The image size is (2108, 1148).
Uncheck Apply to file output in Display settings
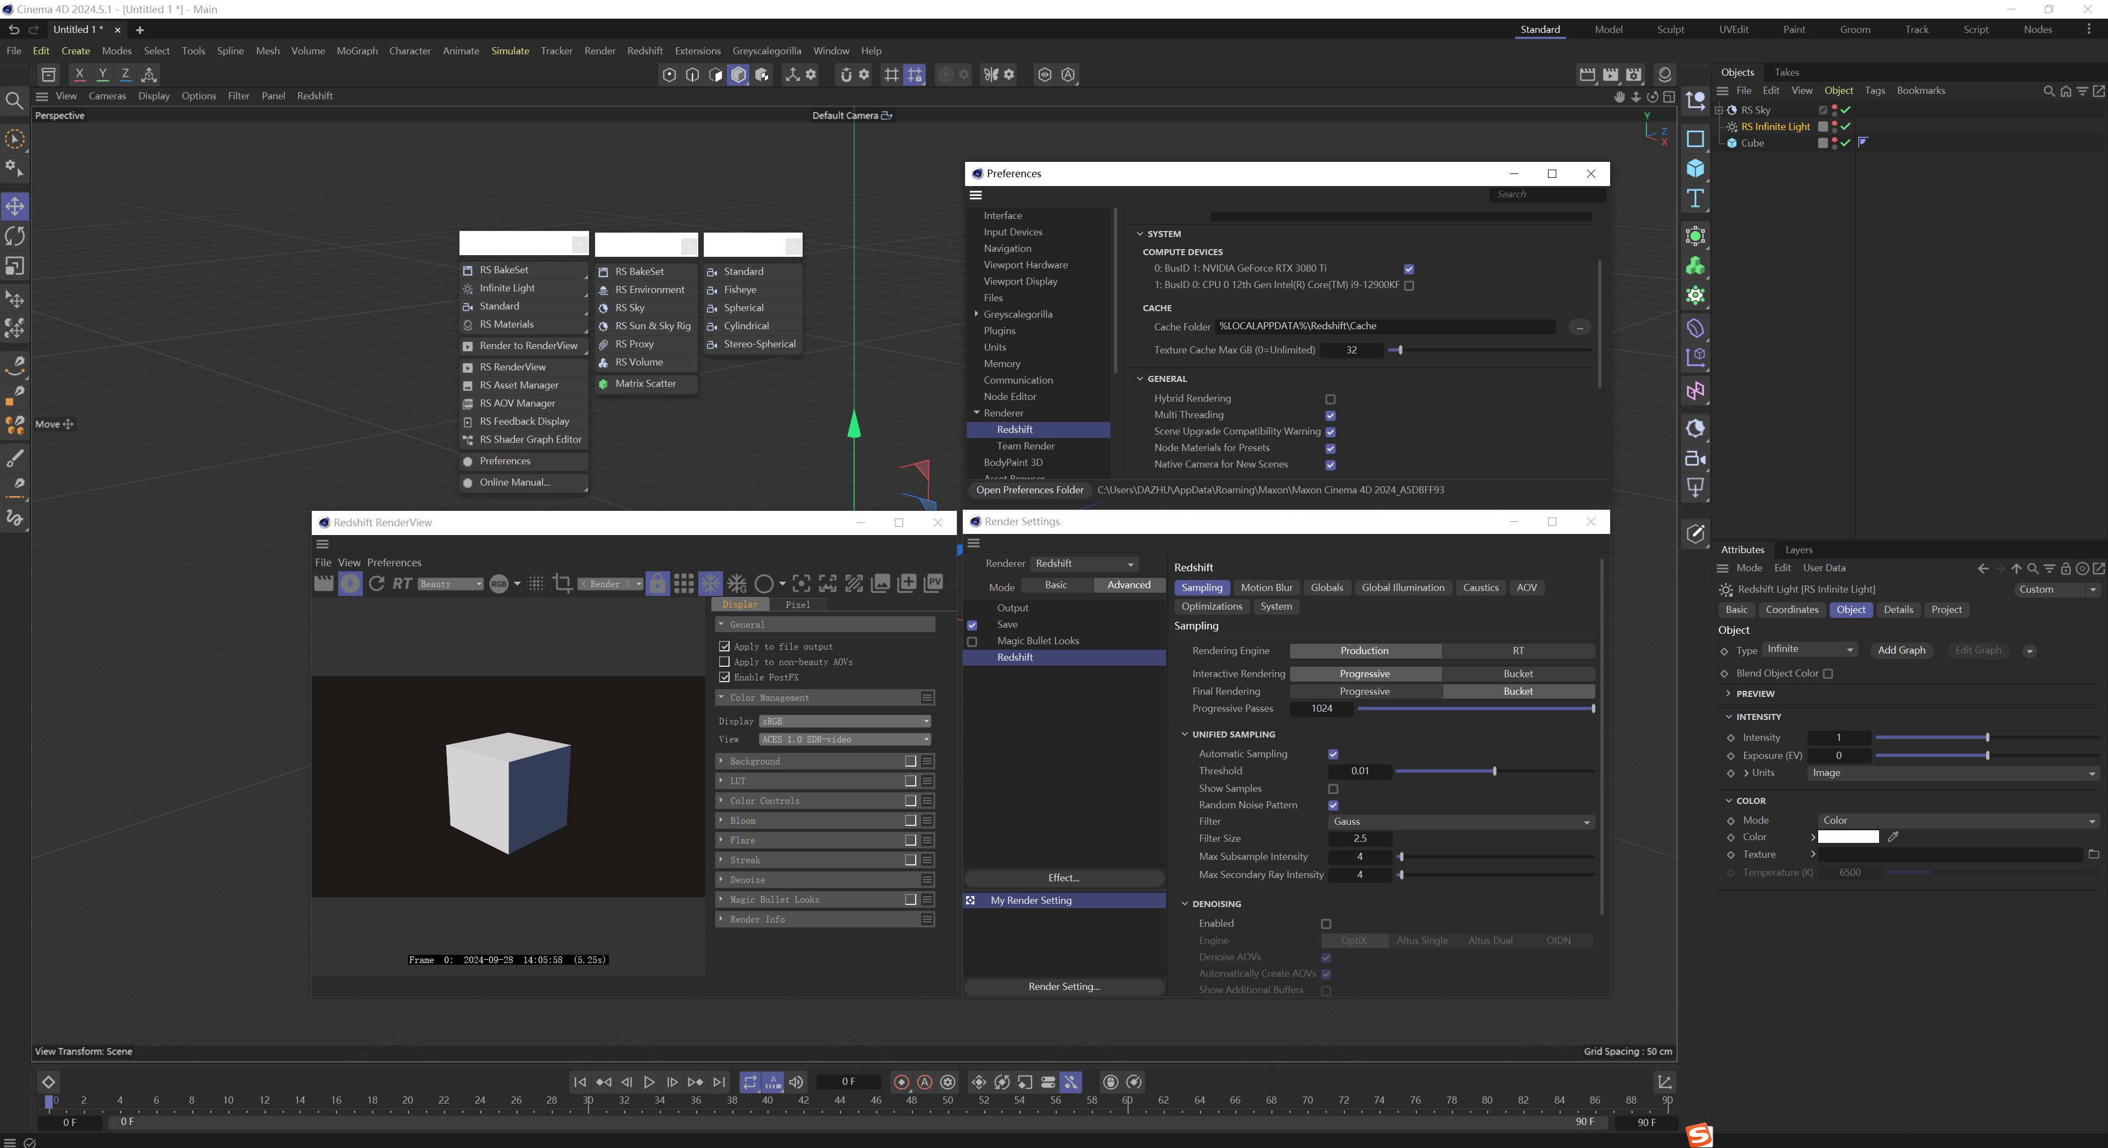[724, 645]
